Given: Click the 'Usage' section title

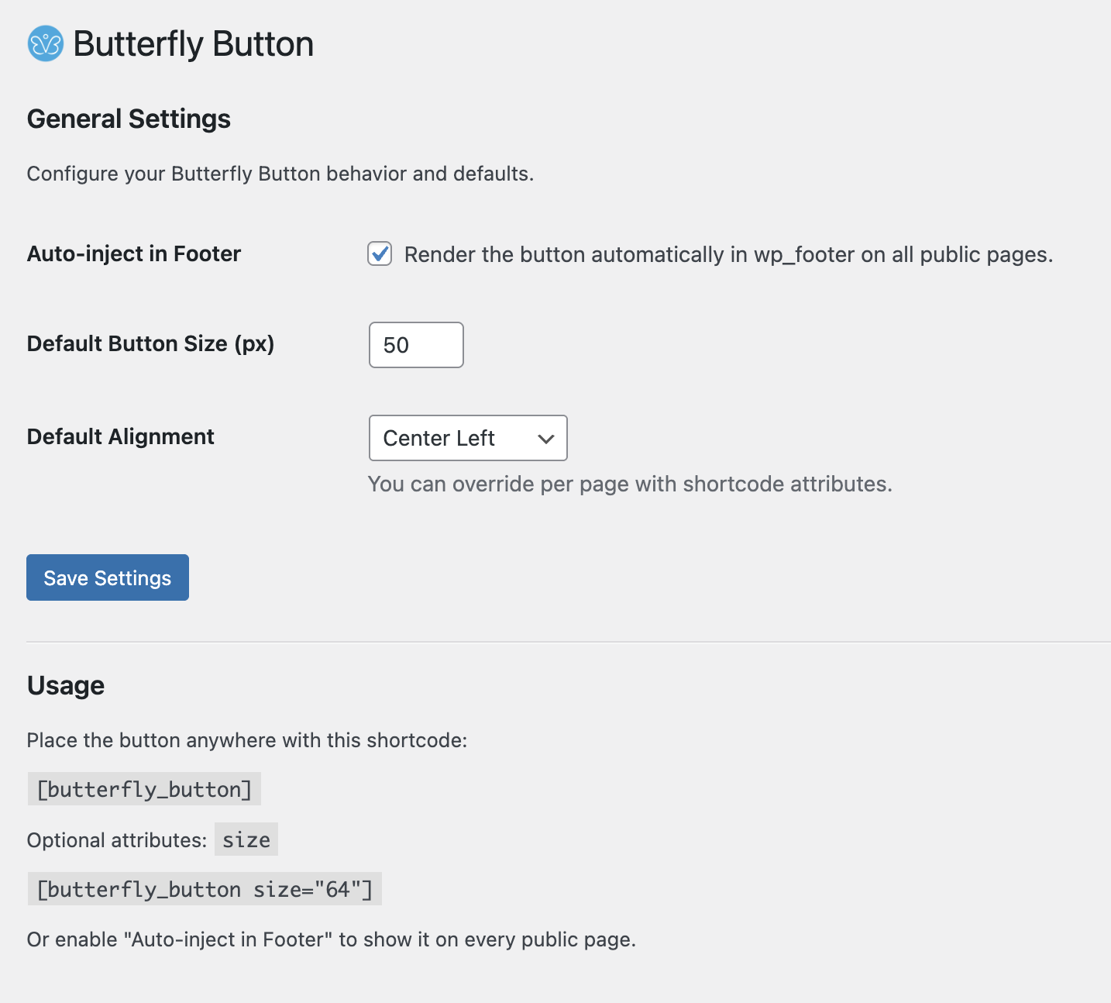Looking at the screenshot, I should (x=65, y=685).
